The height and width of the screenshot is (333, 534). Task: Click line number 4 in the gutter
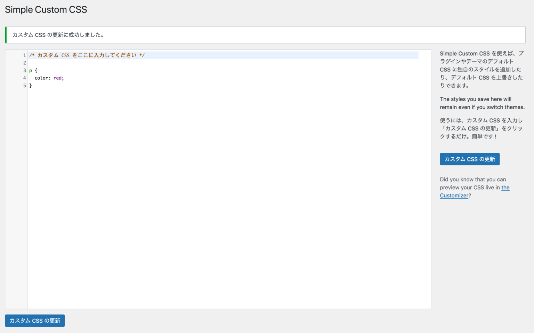tap(24, 78)
